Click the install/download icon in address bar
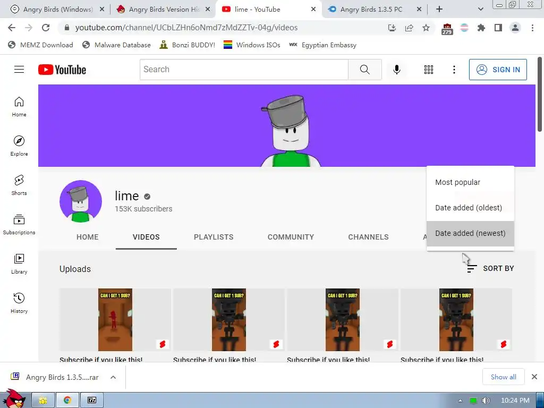This screenshot has width=544, height=408. point(392,28)
